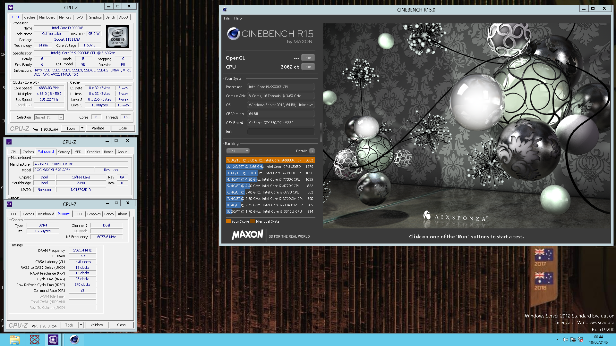This screenshot has width=616, height=346.
Task: Open CPU tab in Memory CPU-Z window
Action: [14, 214]
